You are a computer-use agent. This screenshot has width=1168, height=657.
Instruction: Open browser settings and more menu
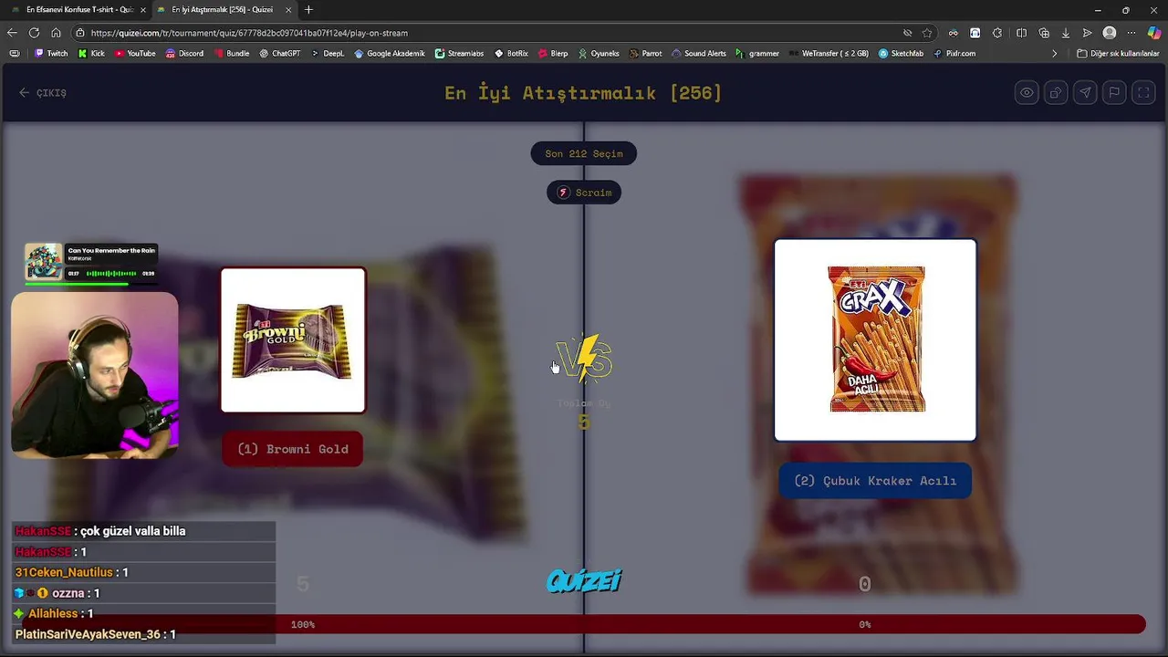pos(1132,33)
